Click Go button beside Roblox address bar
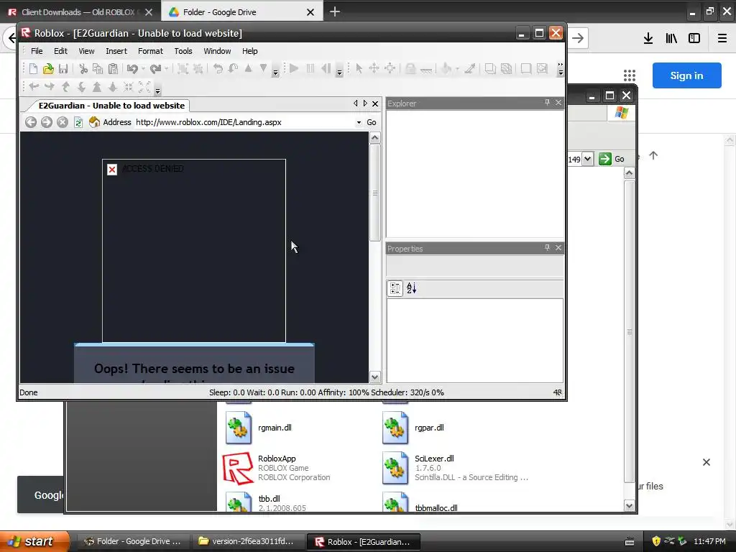736x552 pixels. 372,122
